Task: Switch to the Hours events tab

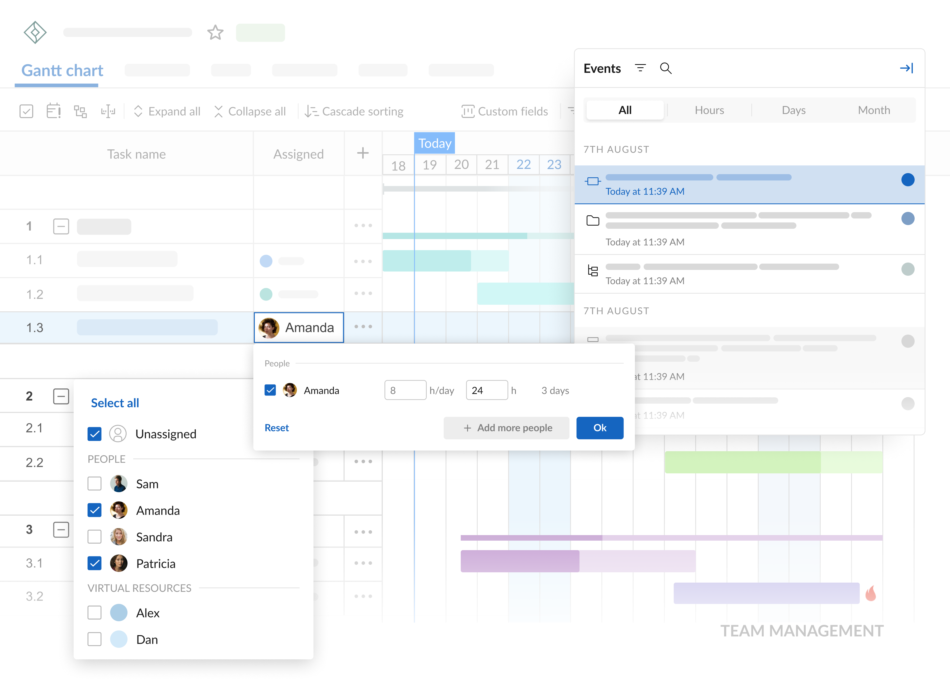Action: click(709, 110)
